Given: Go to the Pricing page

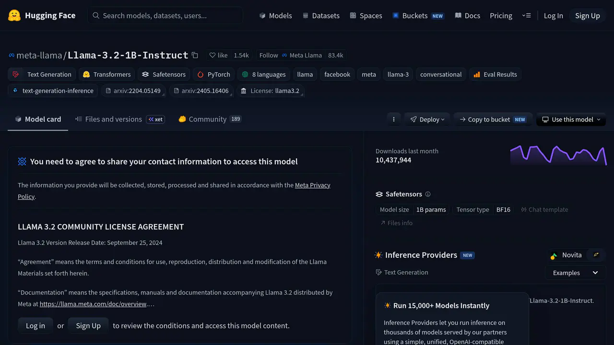Looking at the screenshot, I should click(501, 15).
